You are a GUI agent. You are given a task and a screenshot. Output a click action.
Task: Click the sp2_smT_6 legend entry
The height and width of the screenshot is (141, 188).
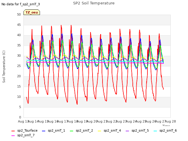pos(165,130)
